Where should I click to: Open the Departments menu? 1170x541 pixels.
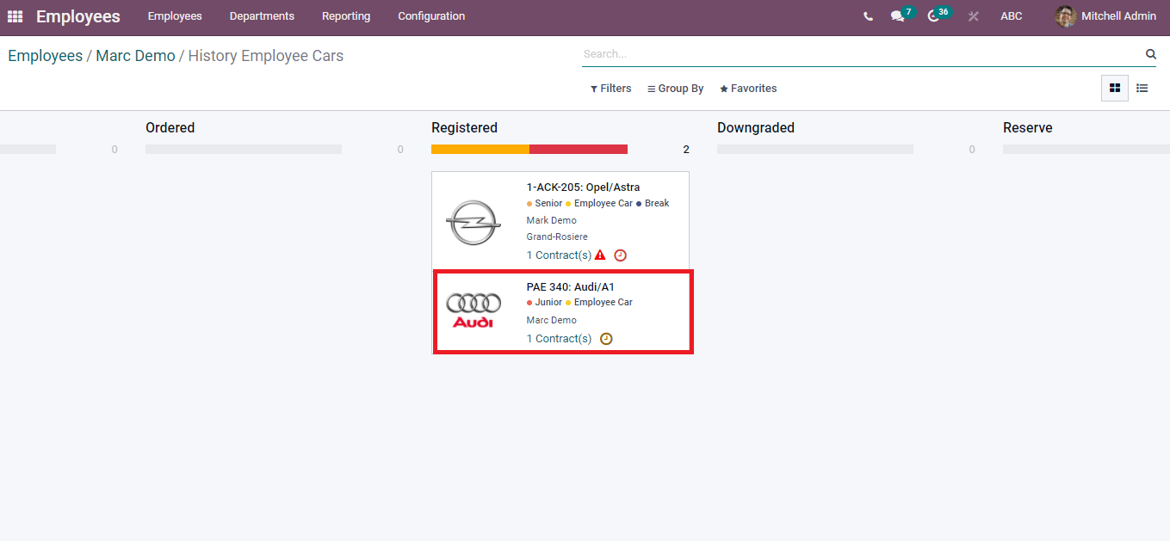[262, 16]
